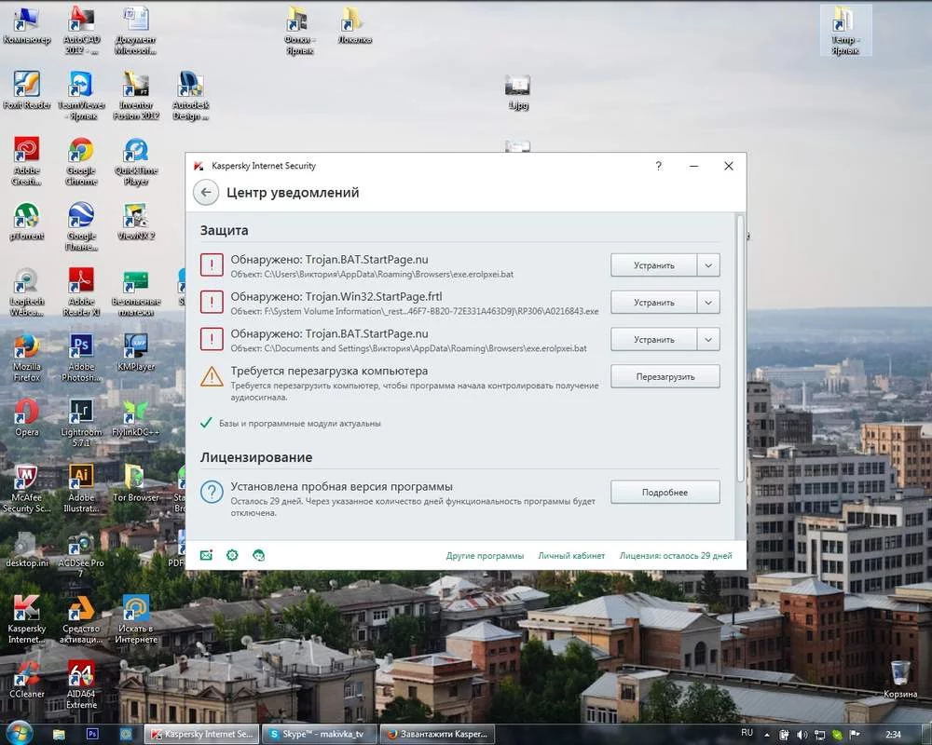Viewport: 932px width, 745px height.
Task: Expand dropdown beside first Устранить button
Action: (x=708, y=265)
